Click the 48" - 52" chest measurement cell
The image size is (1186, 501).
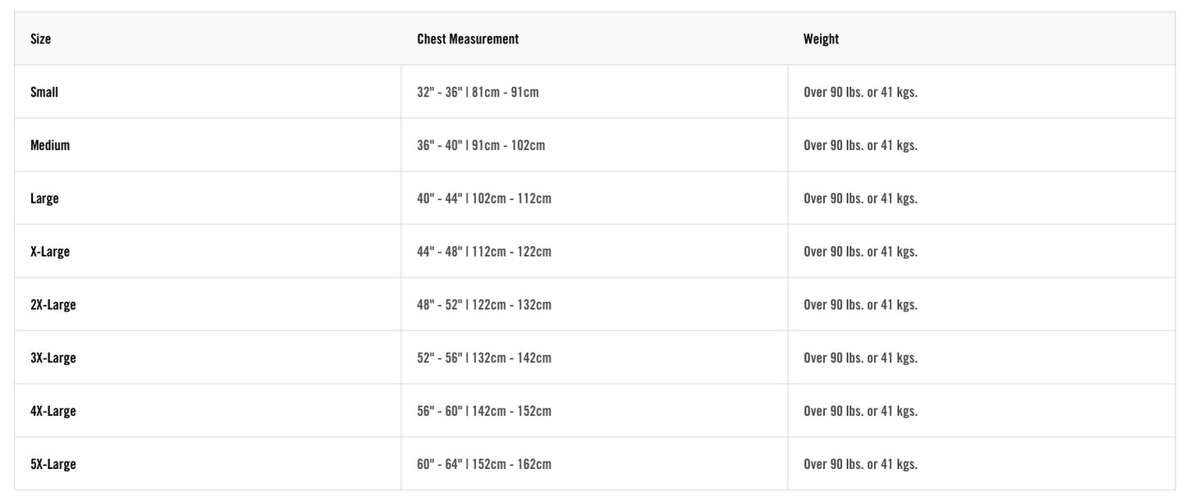(484, 305)
